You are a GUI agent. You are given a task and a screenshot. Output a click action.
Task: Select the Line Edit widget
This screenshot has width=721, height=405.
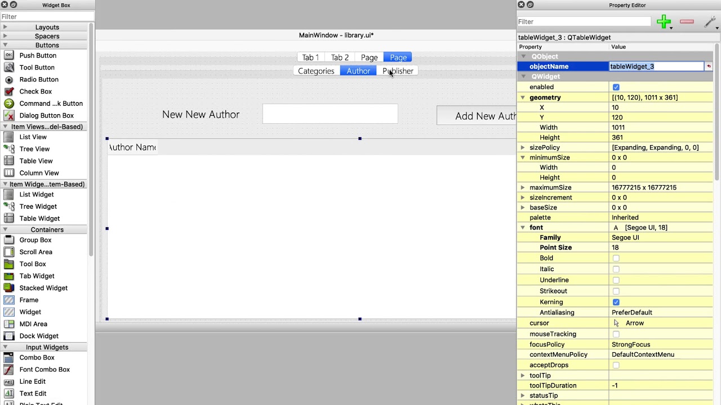pos(32,381)
